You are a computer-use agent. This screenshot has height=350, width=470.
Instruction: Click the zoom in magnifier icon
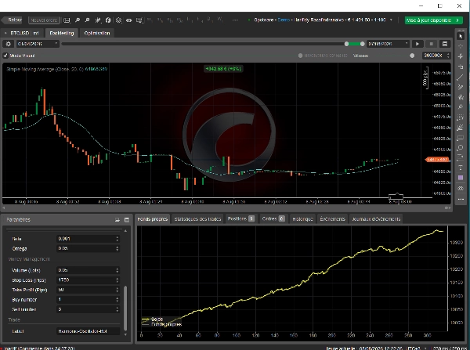coord(78,20)
